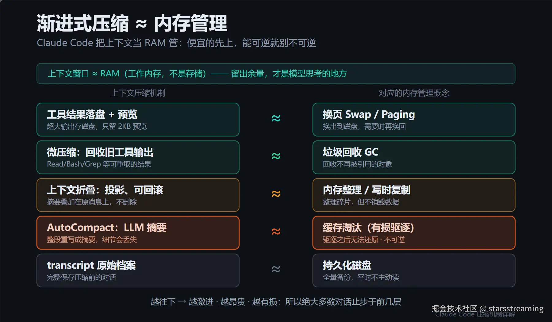Viewport: 552px width, 322px height.
Task: Select the AutoCompact：LLM 摘要 card
Action: pyautogui.click(x=138, y=233)
